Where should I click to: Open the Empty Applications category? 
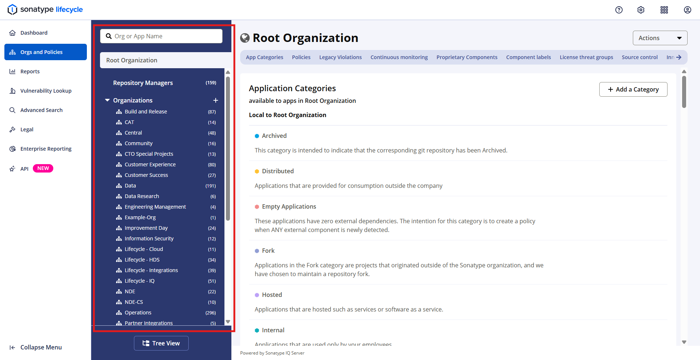pyautogui.click(x=289, y=206)
